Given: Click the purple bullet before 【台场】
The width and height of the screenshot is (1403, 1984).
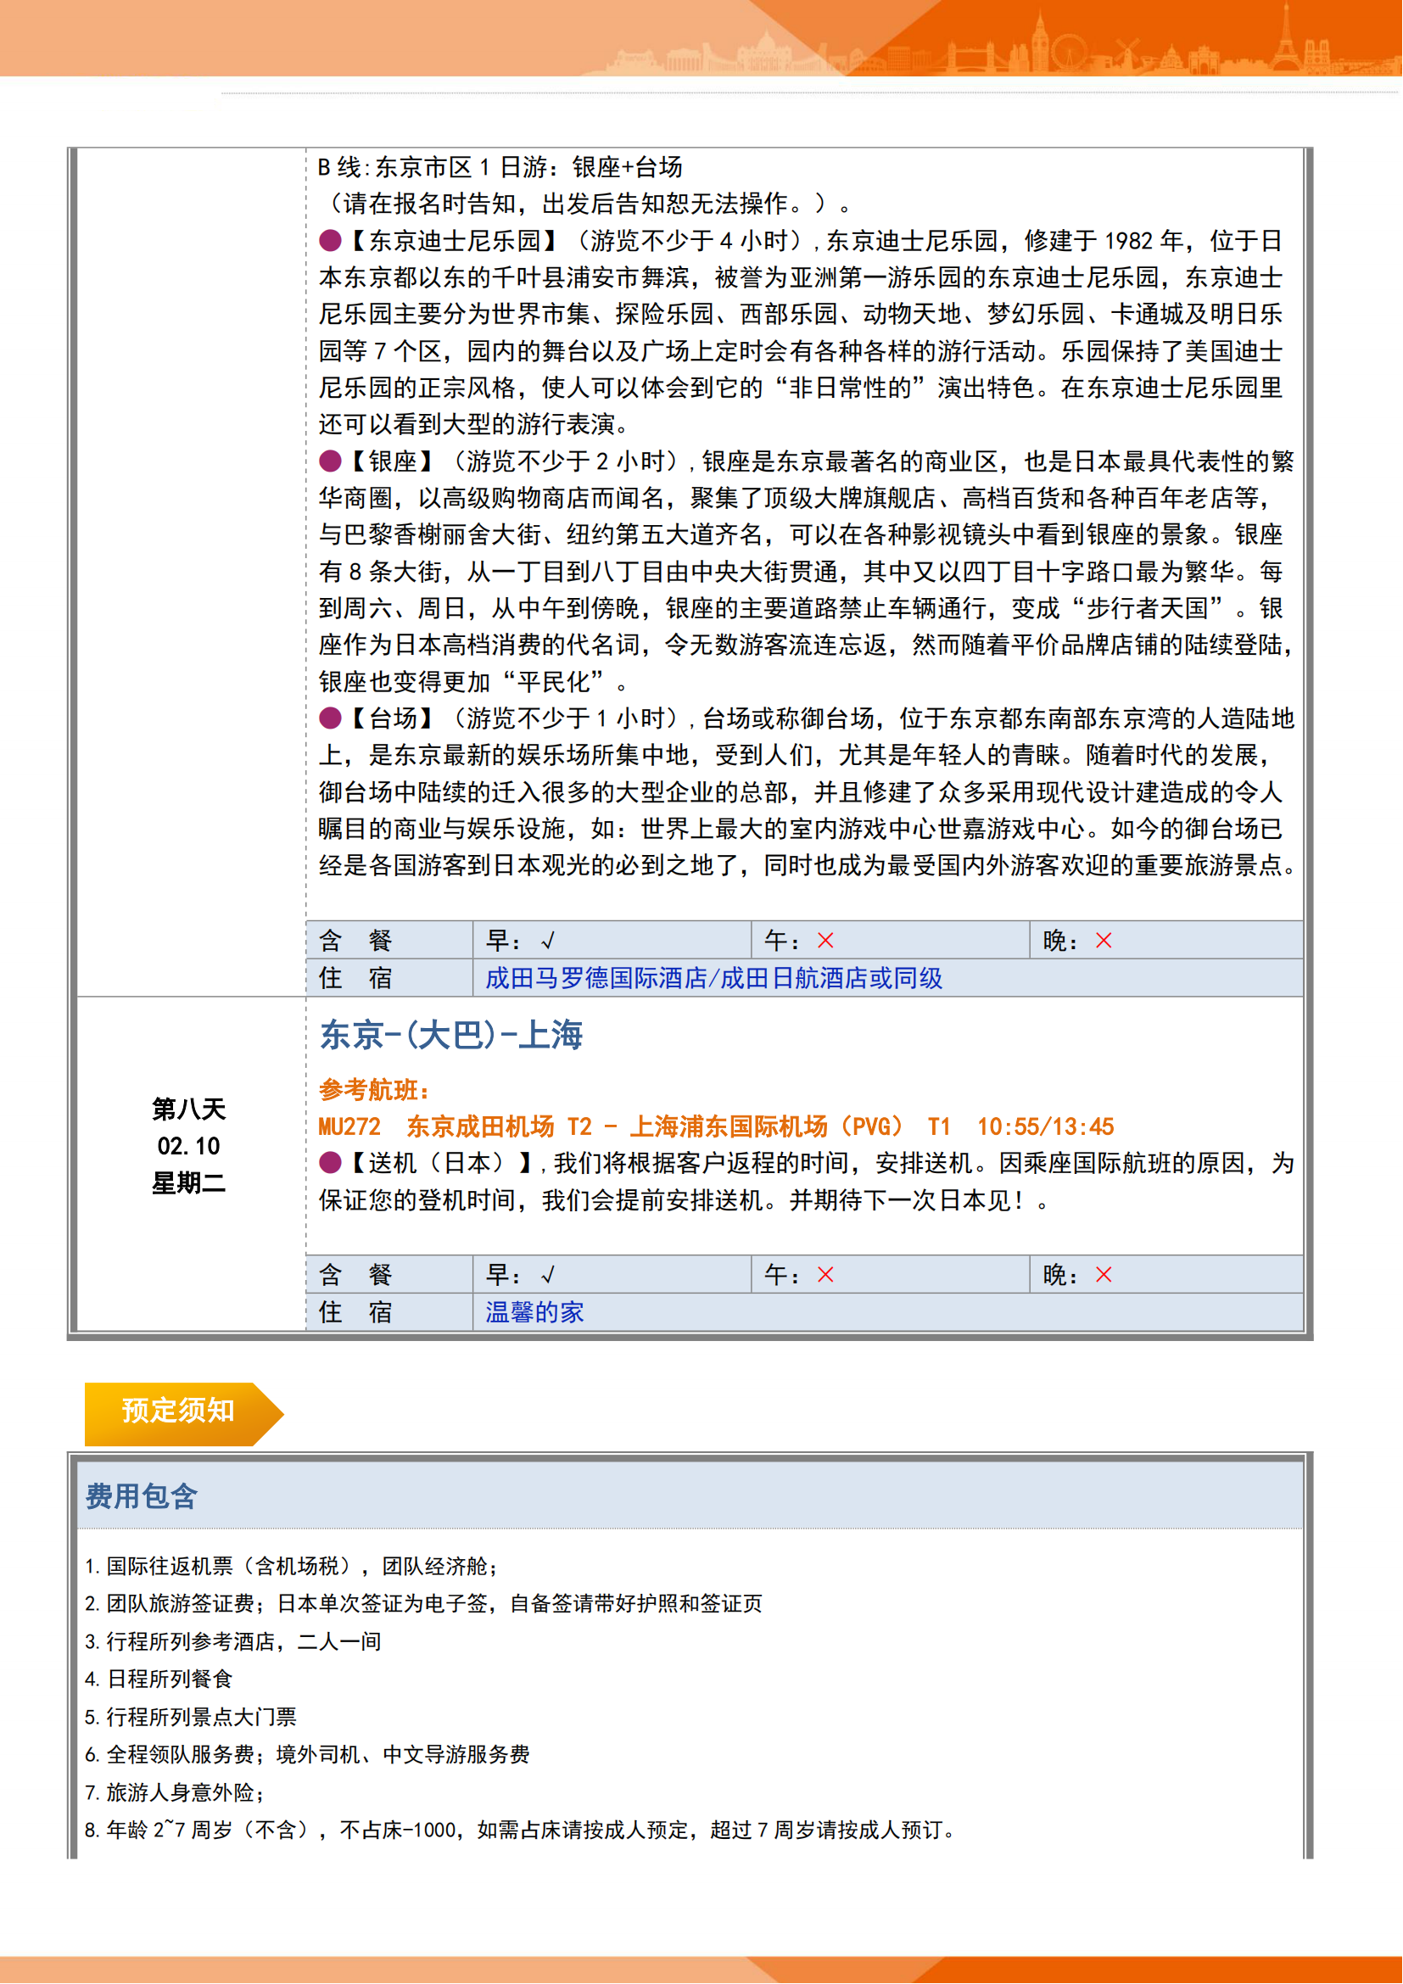Looking at the screenshot, I should pyautogui.click(x=330, y=718).
